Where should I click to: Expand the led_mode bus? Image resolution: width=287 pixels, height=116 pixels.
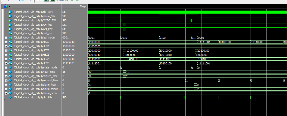[x=6, y=38]
